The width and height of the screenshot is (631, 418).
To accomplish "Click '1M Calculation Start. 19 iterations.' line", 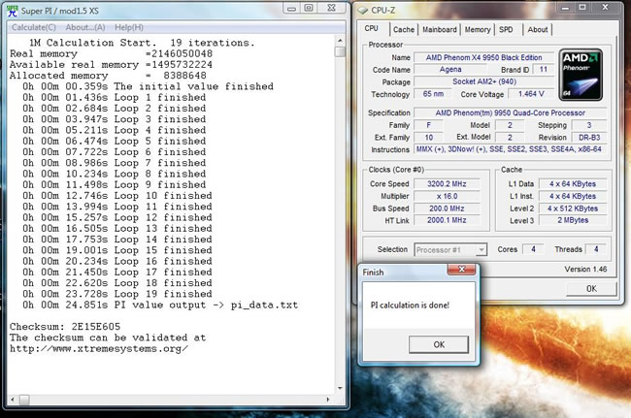I will click(x=142, y=43).
